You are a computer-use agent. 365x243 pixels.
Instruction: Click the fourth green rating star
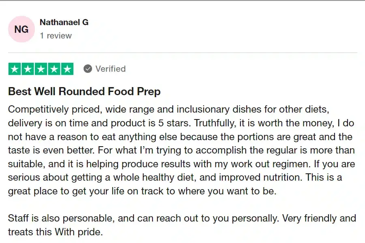(x=54, y=69)
